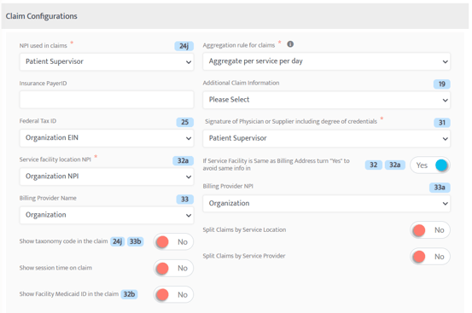
Task: Click the info icon beside Aggregation rule
Action: [290, 44]
